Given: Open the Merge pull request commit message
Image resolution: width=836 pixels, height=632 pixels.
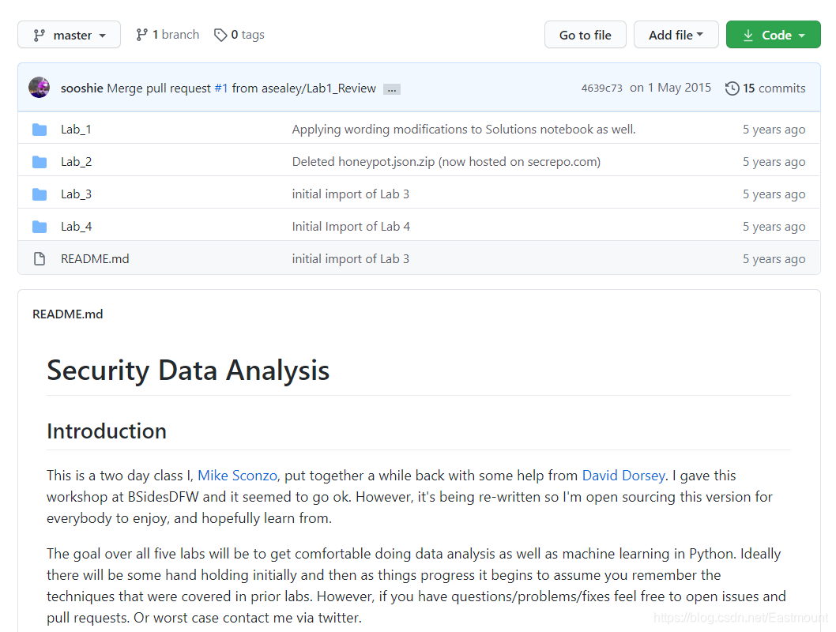Looking at the screenshot, I should (159, 88).
